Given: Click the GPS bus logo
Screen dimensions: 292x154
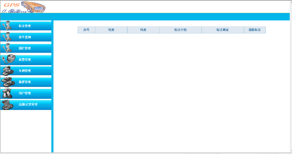Looking at the screenshot, I should pos(23,7).
